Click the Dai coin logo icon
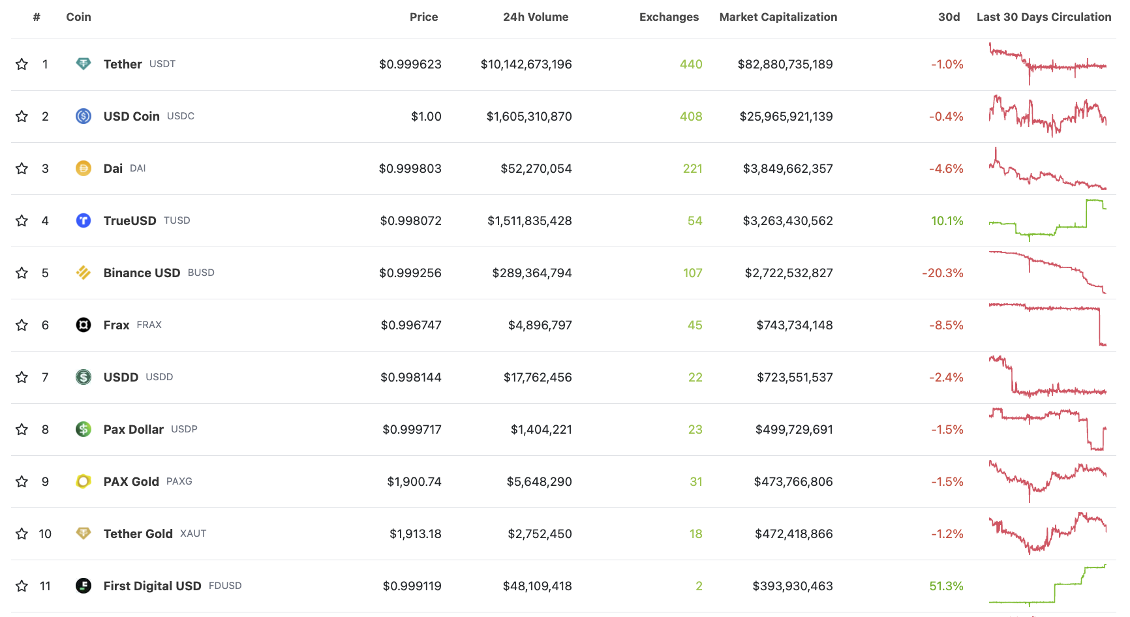1130x617 pixels. (x=84, y=168)
